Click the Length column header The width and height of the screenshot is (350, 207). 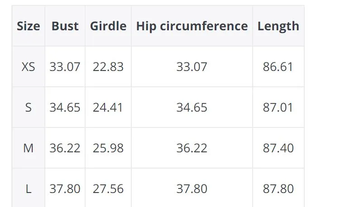point(278,26)
